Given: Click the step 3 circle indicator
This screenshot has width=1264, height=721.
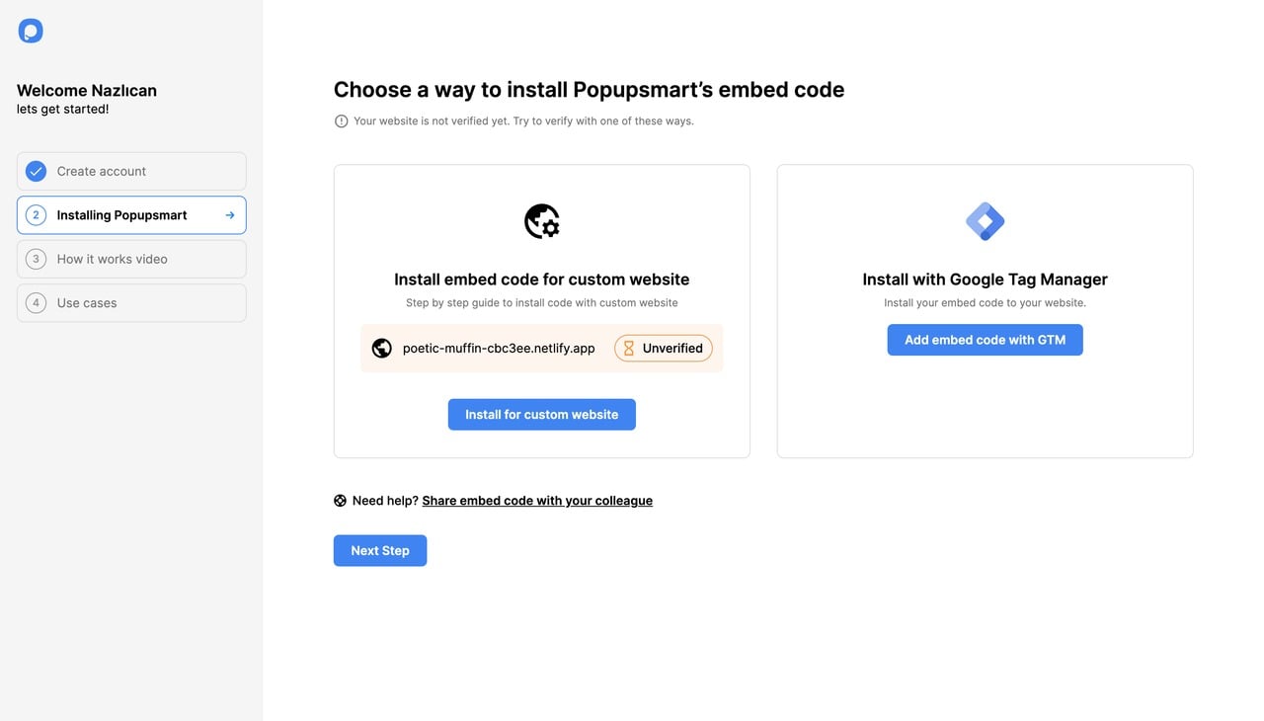Looking at the screenshot, I should click(x=37, y=258).
